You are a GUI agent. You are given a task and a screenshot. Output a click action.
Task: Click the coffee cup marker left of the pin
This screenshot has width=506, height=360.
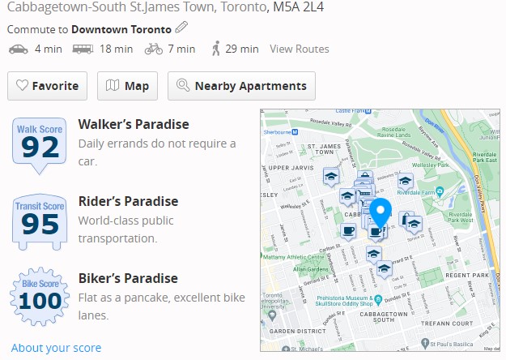(x=349, y=231)
